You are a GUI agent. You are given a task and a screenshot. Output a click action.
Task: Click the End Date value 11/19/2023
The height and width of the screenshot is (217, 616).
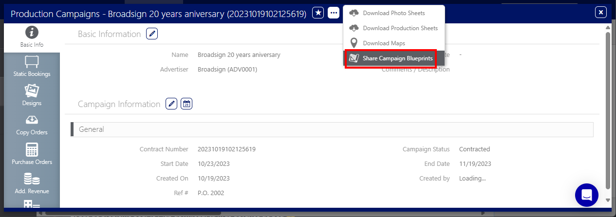[475, 164]
